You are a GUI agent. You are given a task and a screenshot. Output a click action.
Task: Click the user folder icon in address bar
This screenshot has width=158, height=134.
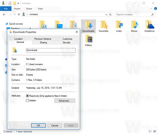tap(24, 14)
